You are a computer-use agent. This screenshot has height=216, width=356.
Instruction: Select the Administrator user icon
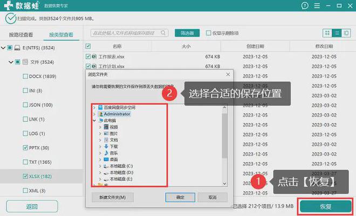[x=101, y=114]
